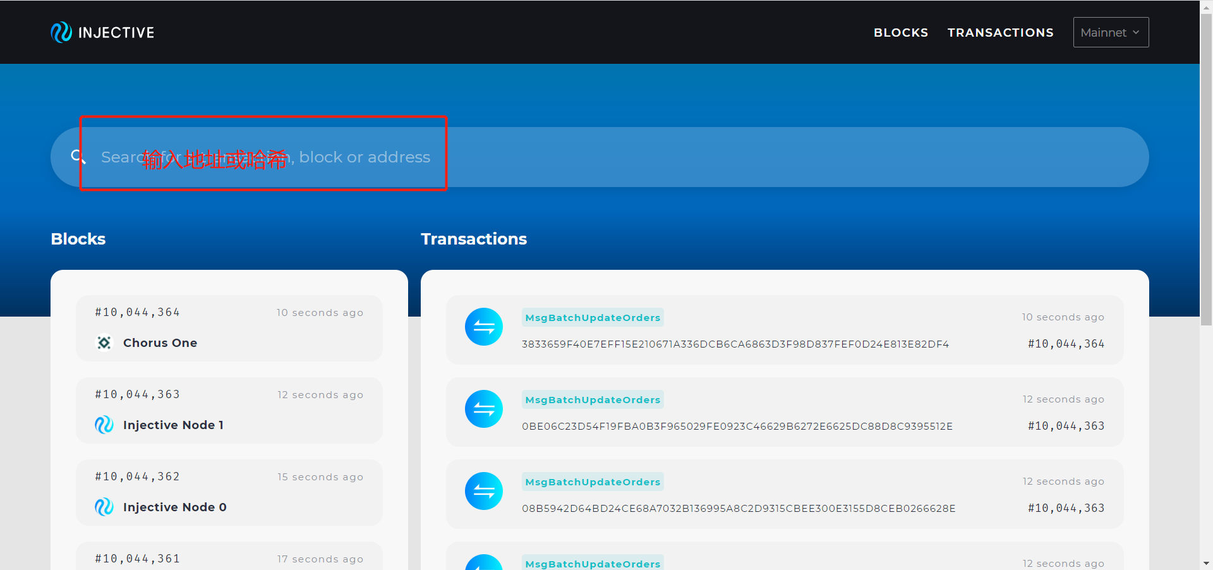Screen dimensions: 1213x570
Task: Click transfer icon of transaction 0BE06C23…
Action: (x=484, y=409)
